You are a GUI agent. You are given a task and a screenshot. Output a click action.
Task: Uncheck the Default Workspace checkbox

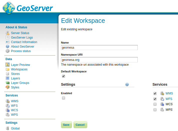[x=63, y=76]
